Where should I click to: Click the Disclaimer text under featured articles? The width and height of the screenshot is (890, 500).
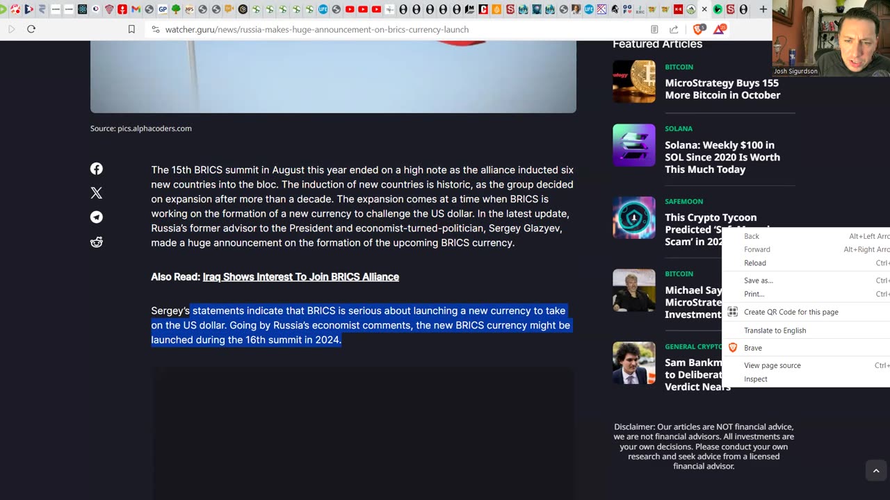click(704, 447)
